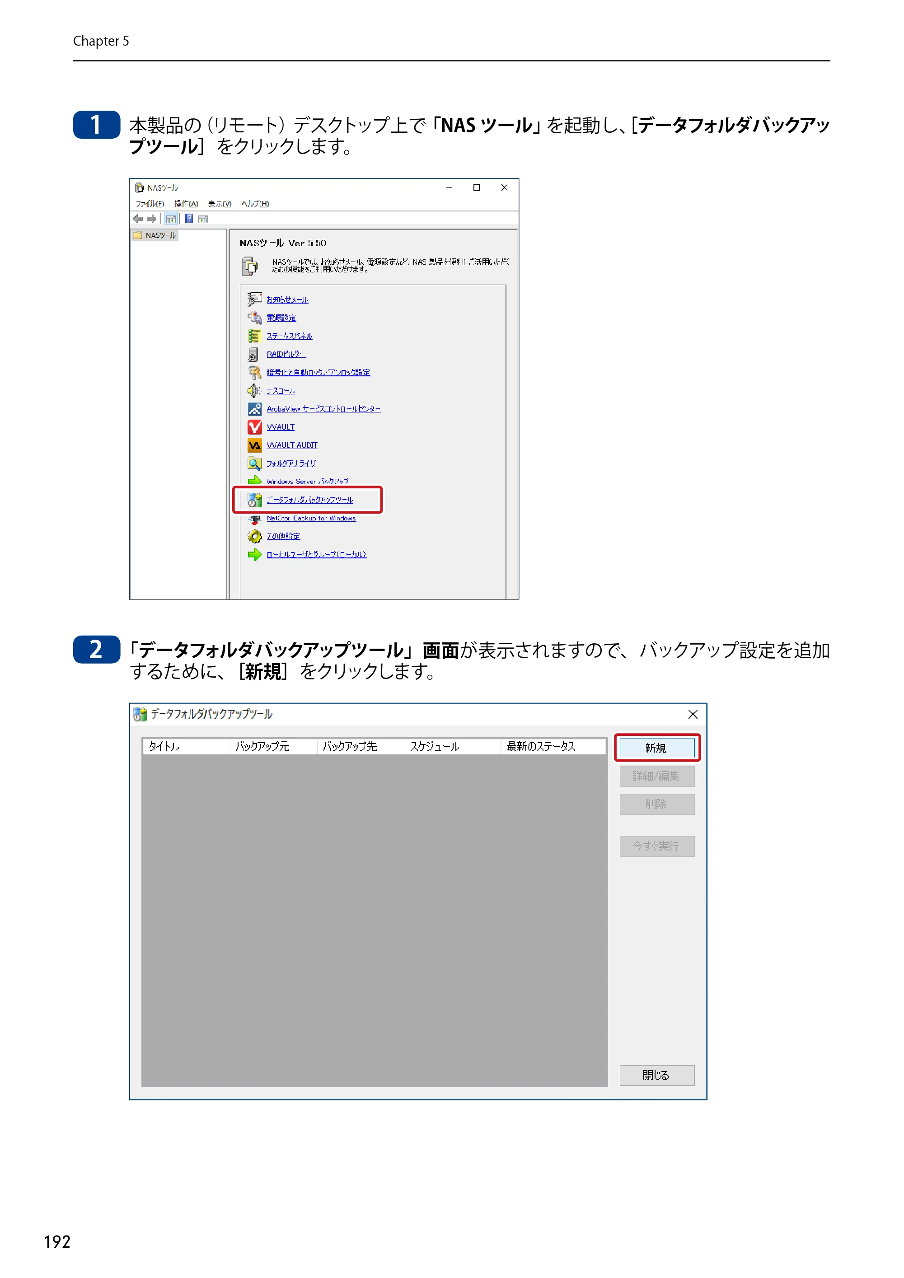This screenshot has width=904, height=1278.
Task: Click the フォルダアナライザ magnifier icon
Action: tap(254, 463)
